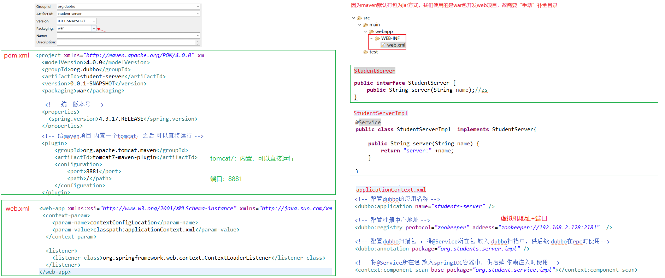Select the test folder label

pos(373,52)
